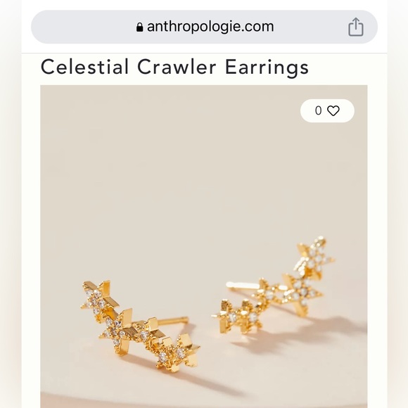Click the padlock security icon
The width and height of the screenshot is (408, 408).
pos(139,27)
